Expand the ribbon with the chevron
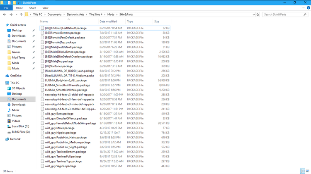The width and height of the screenshot is (311, 174). tap(304, 8)
